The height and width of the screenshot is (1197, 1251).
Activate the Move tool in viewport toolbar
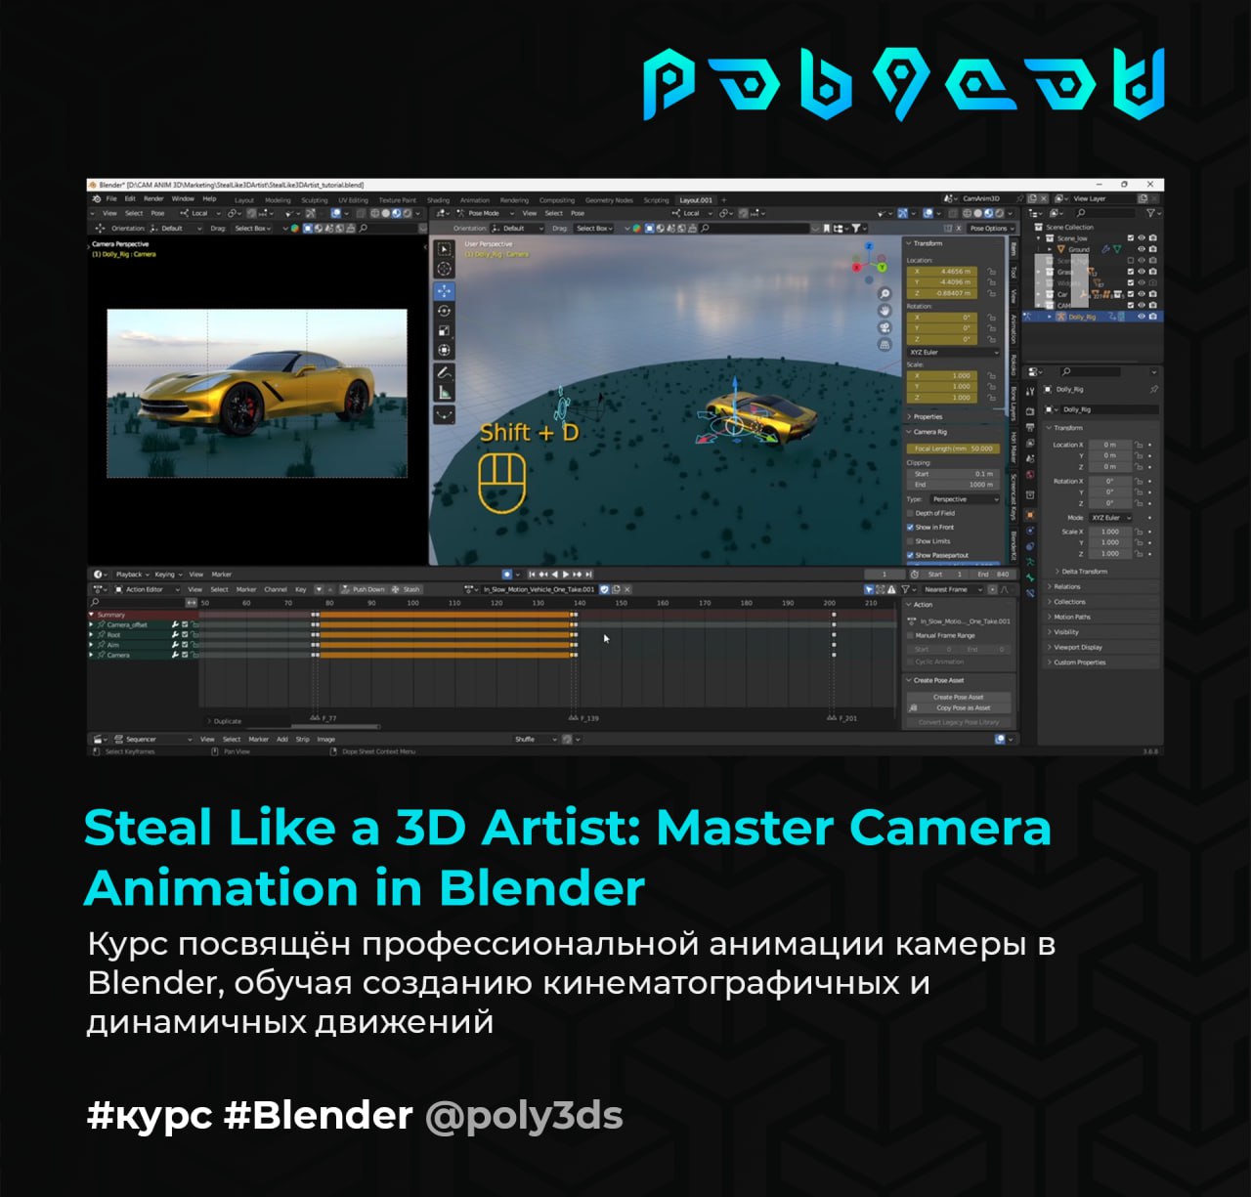[444, 291]
